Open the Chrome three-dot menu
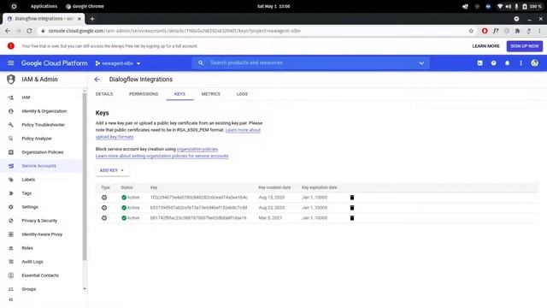The image size is (547, 308). pos(539,31)
